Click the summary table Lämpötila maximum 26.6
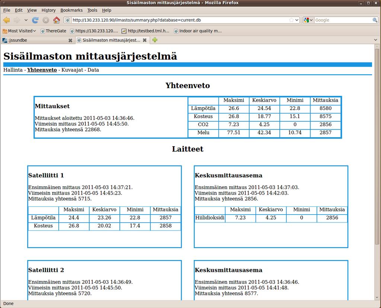 (234, 108)
